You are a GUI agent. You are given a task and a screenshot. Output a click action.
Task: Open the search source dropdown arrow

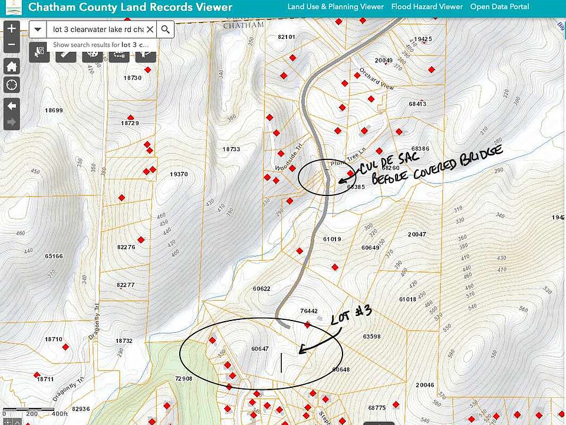(x=38, y=30)
